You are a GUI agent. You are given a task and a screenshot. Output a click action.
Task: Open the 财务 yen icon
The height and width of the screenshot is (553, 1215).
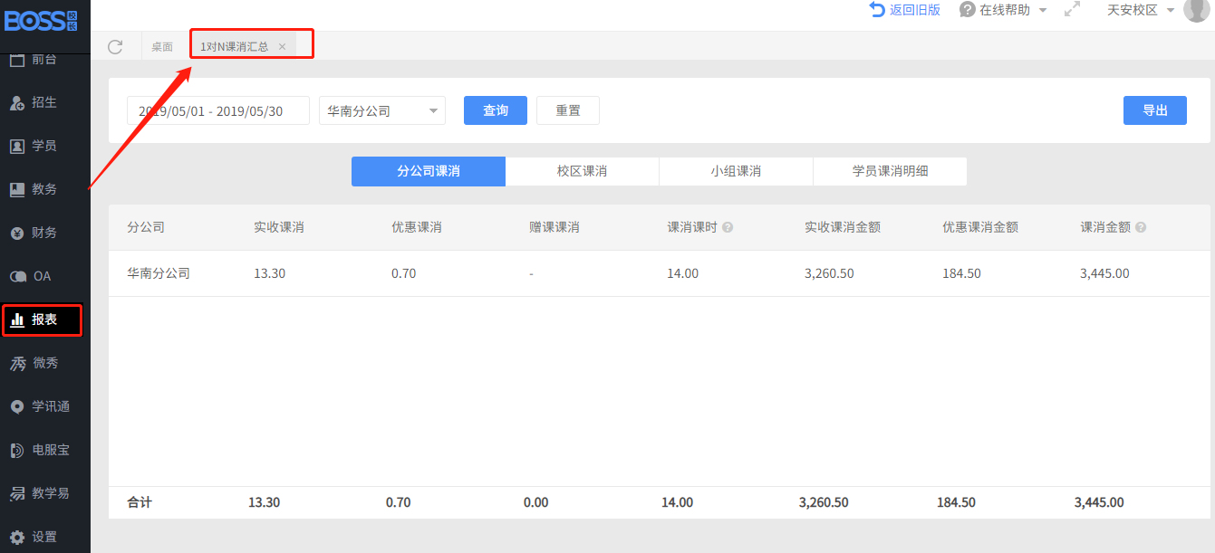tap(17, 234)
